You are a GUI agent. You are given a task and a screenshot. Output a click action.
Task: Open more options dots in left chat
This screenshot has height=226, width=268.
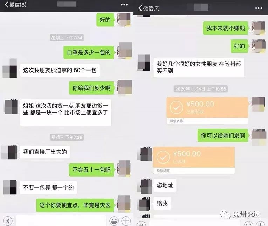click(124, 5)
